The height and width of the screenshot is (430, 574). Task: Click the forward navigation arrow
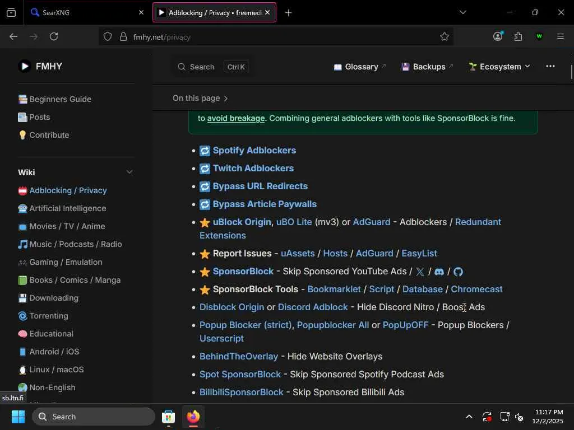(x=33, y=36)
